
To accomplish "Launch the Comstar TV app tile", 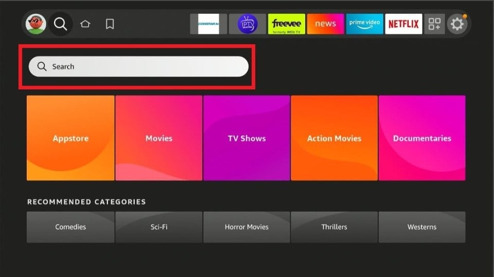I will point(208,24).
